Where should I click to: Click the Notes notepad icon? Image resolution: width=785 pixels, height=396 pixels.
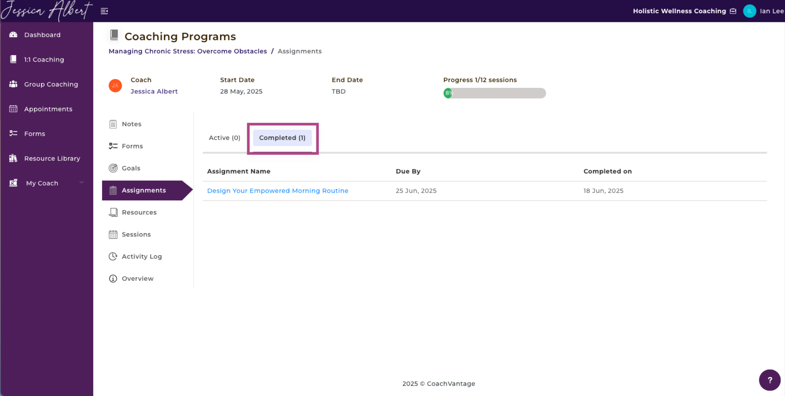(113, 124)
